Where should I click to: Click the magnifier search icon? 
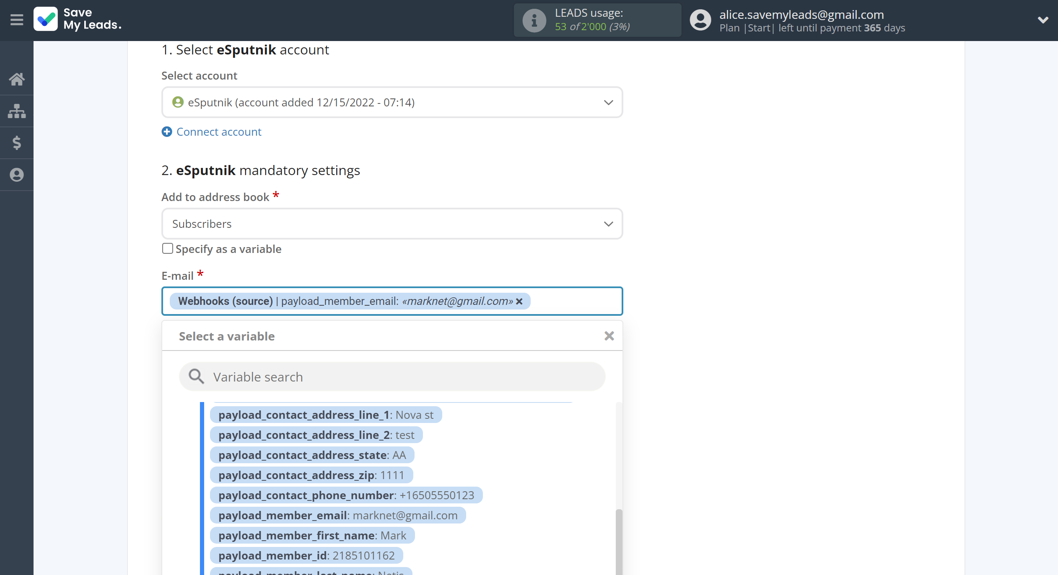pos(196,376)
